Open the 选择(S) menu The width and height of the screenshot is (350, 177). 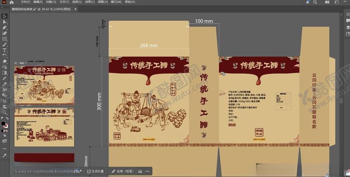pos(77,2)
